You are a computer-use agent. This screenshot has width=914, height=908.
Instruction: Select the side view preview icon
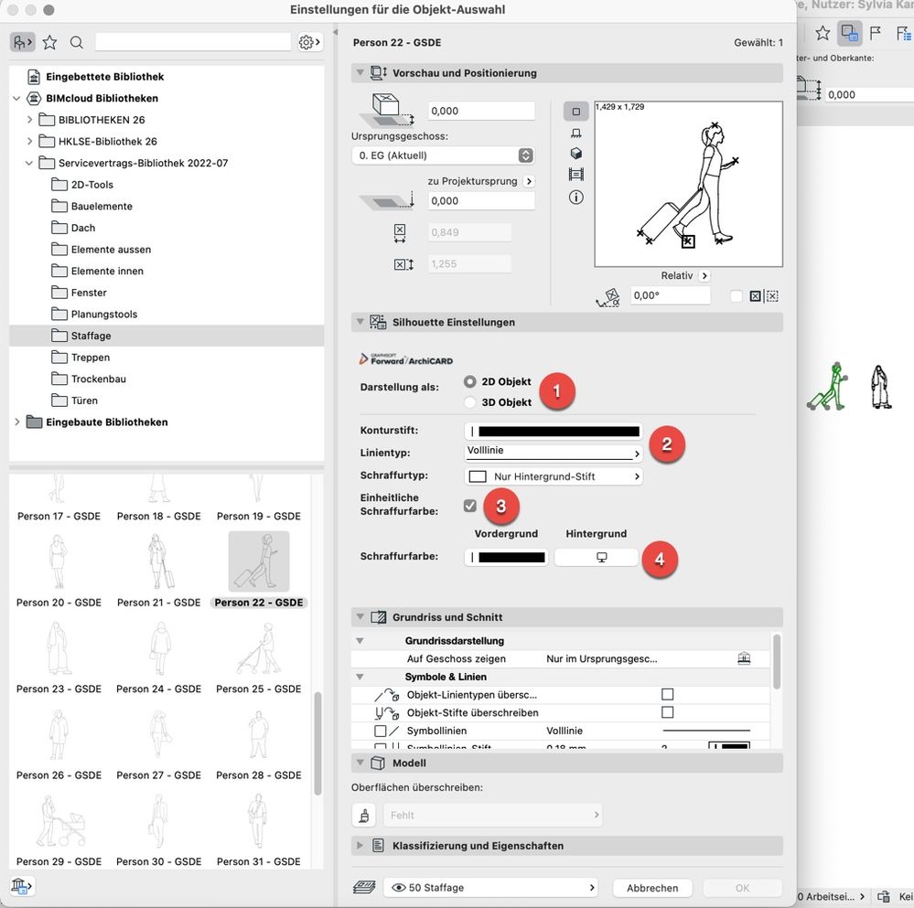[575, 134]
